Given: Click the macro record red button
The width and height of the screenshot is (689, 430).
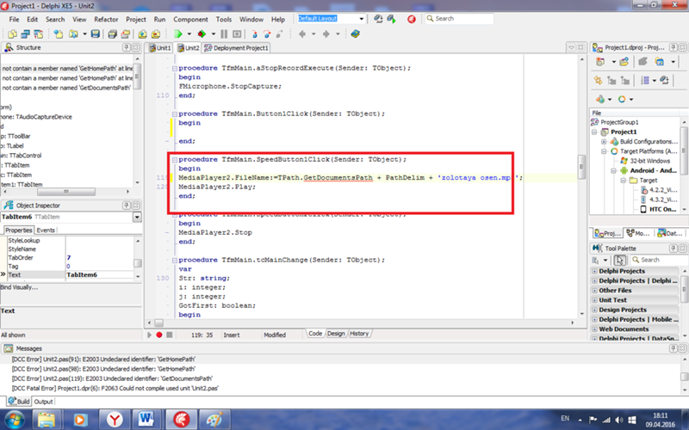Looking at the screenshot, I should pyautogui.click(x=159, y=335).
